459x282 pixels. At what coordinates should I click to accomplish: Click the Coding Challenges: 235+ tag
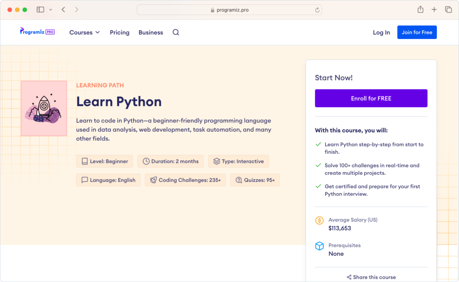(185, 180)
